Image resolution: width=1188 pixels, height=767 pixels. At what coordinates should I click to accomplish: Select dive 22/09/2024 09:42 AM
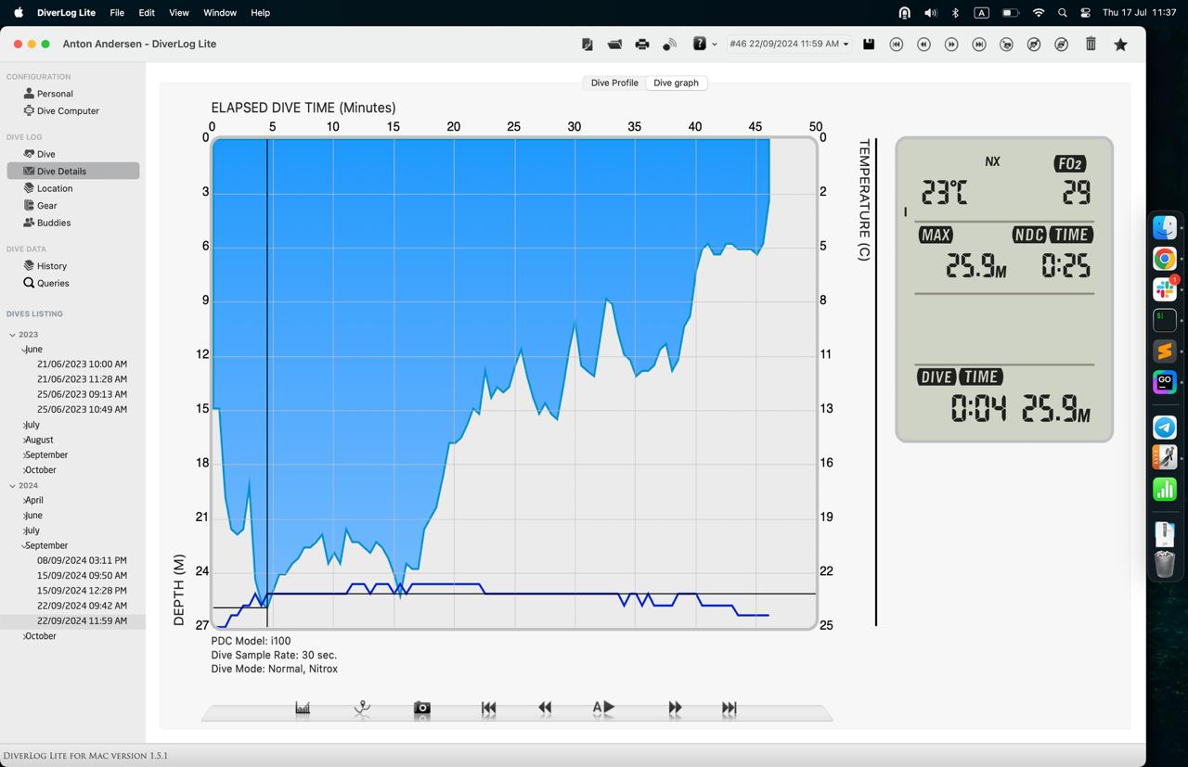pos(82,606)
